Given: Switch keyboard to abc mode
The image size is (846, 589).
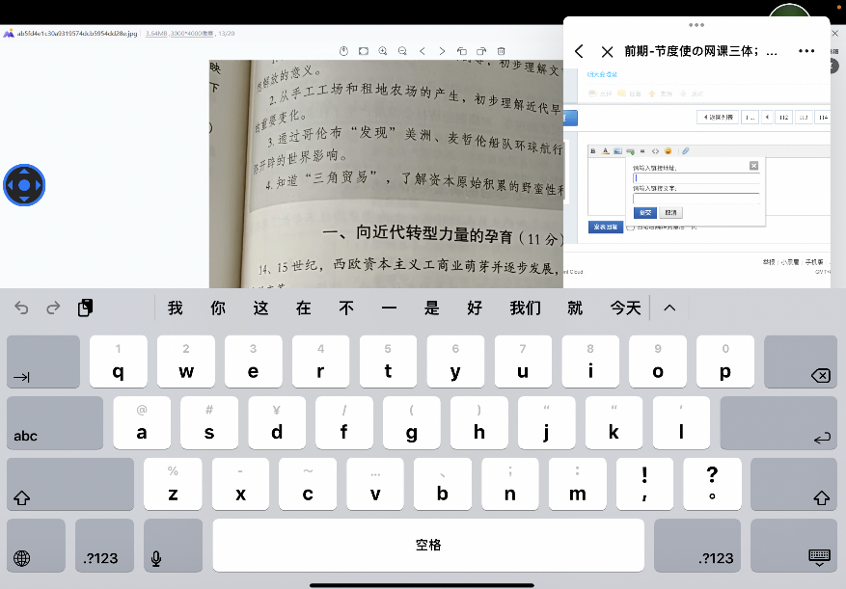Looking at the screenshot, I should tap(55, 423).
